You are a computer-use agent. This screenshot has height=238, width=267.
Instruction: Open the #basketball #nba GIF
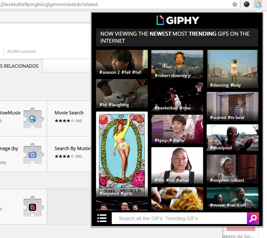coord(177,96)
